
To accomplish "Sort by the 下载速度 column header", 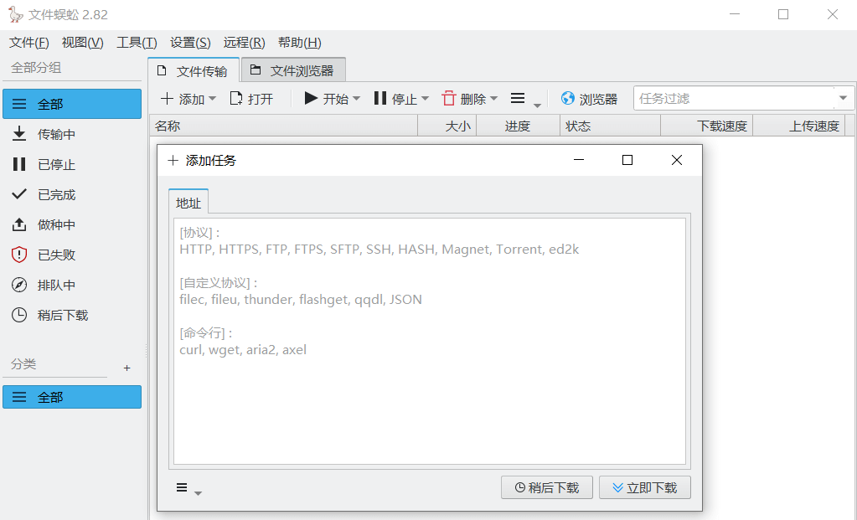I will (707, 126).
